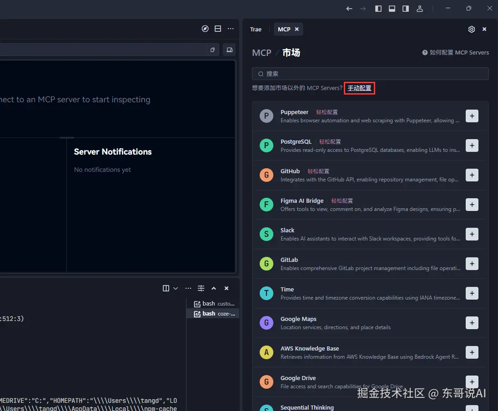Switch to the Trae tab
The image size is (498, 411).
coord(256,29)
